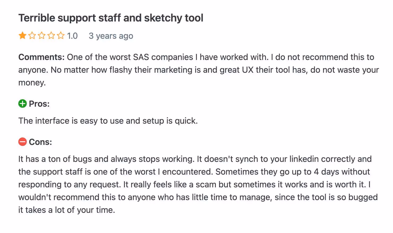This screenshot has width=393, height=233.
Task: Click 'it takes a lot of your time' line
Action: pyautogui.click(x=67, y=210)
